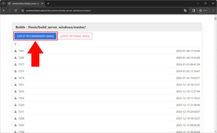Click LATEST OPTIONAL (6683) button
Screen dimensions: 217x133
[x=75, y=36]
